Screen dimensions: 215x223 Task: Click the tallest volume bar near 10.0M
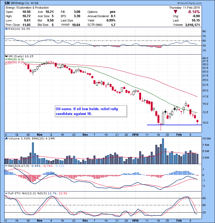coord(163,151)
